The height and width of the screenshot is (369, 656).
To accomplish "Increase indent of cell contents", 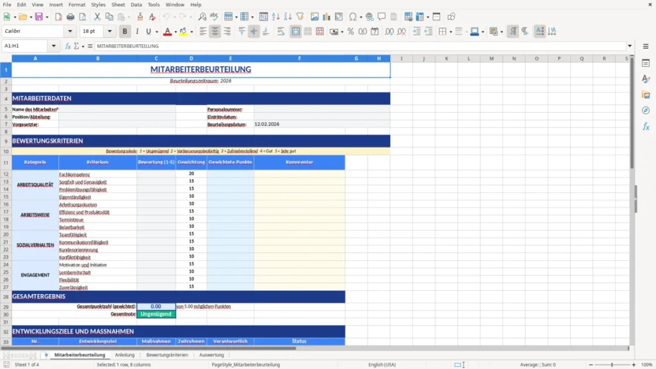I will 416,31.
